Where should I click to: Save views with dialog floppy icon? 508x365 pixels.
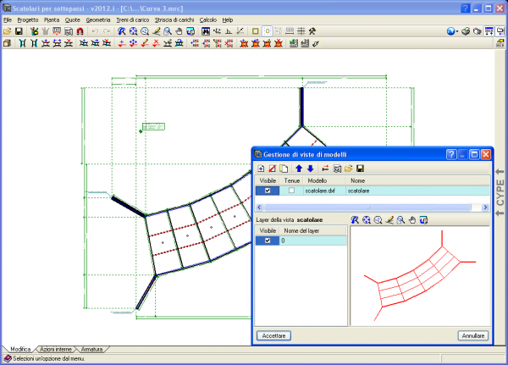coord(360,169)
